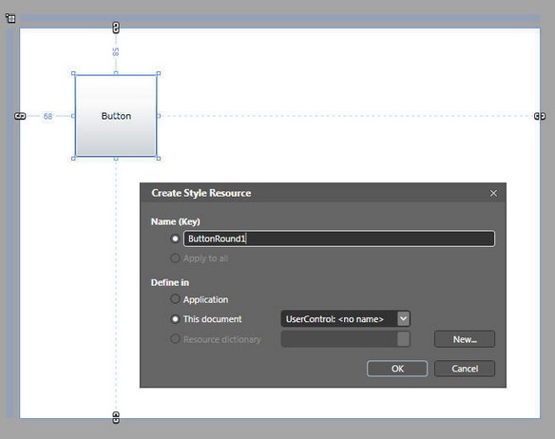Select the Button control on the artboard
The height and width of the screenshot is (439, 555).
tap(116, 116)
